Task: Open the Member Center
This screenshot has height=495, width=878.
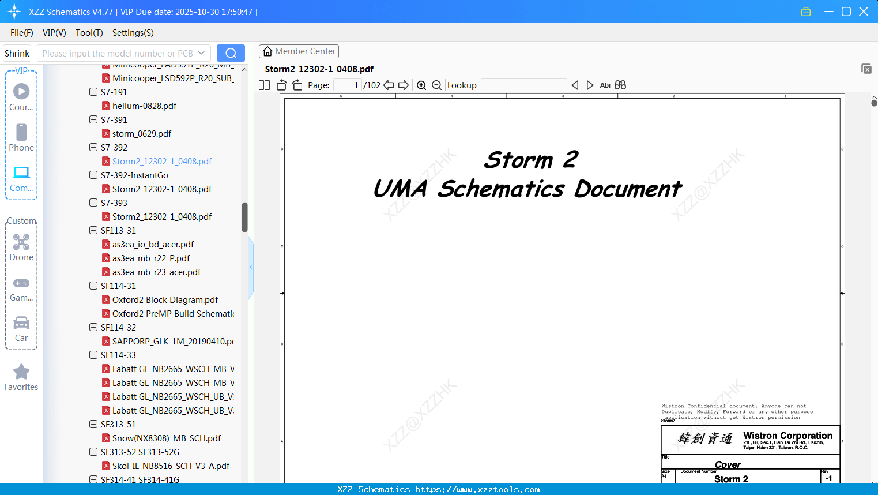Action: point(299,51)
